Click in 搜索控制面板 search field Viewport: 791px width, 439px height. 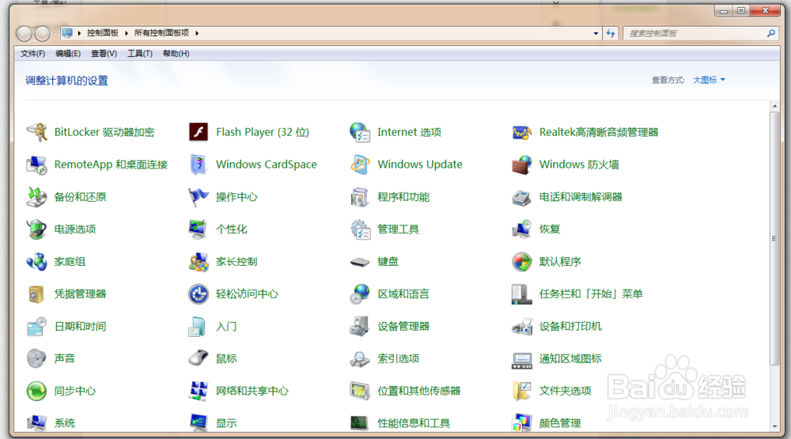pos(694,33)
